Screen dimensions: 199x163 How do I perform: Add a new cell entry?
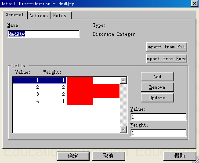[x=157, y=76]
